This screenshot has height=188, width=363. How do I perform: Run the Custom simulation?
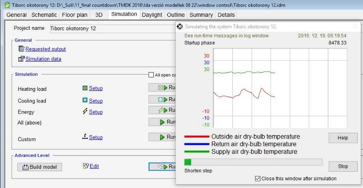pyautogui.click(x=162, y=137)
